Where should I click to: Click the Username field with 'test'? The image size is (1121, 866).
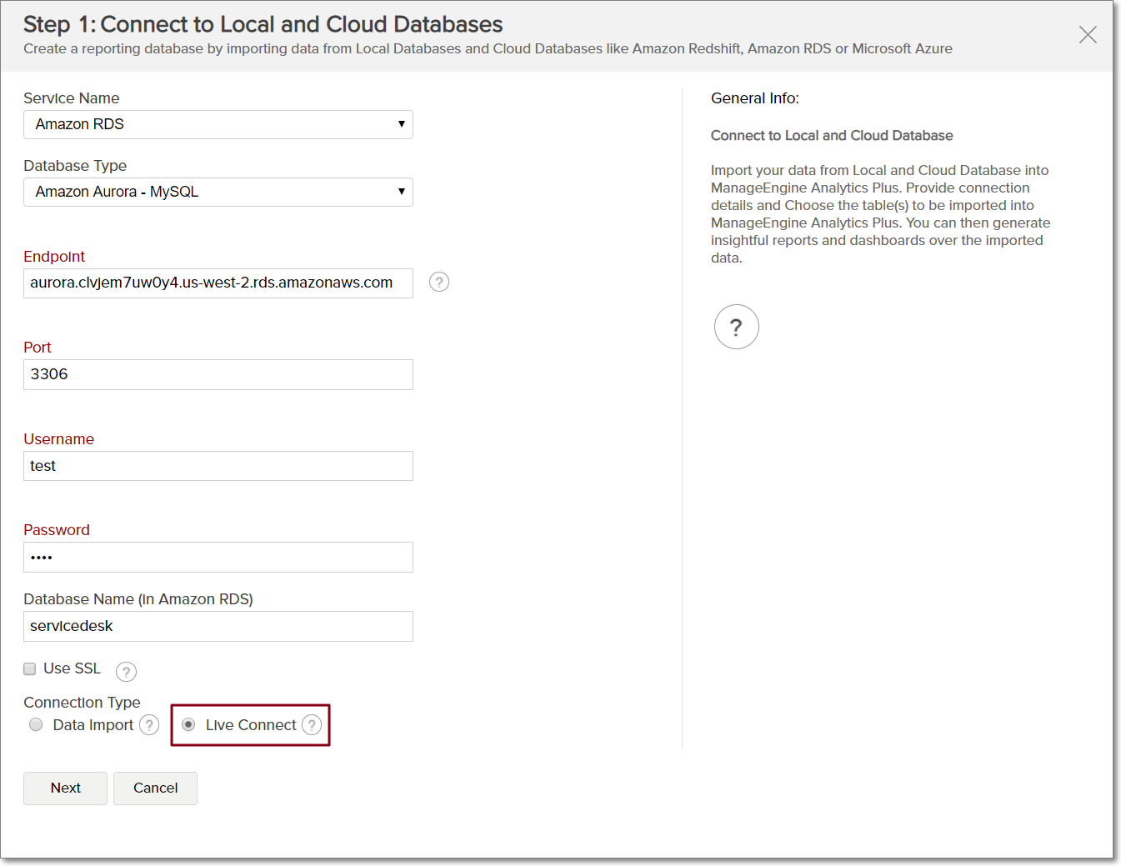(218, 466)
